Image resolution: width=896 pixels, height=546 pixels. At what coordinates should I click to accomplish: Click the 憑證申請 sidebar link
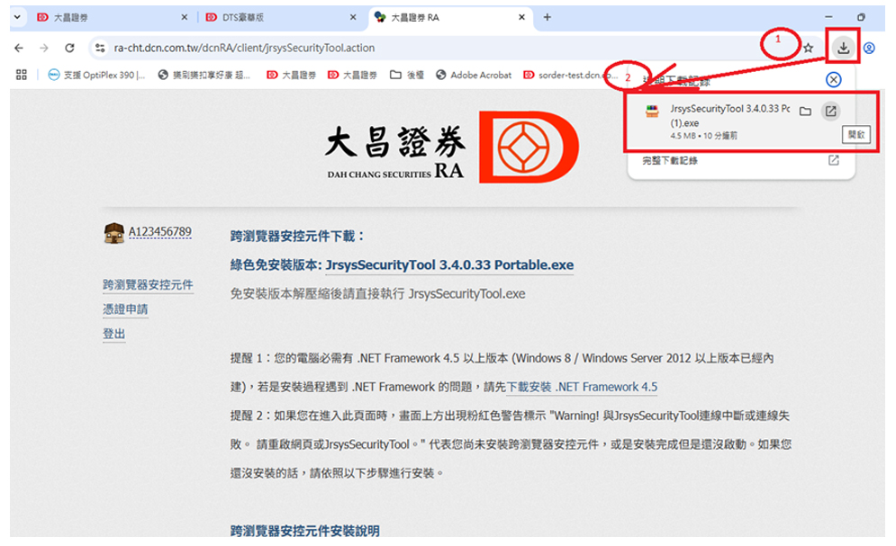pos(125,309)
